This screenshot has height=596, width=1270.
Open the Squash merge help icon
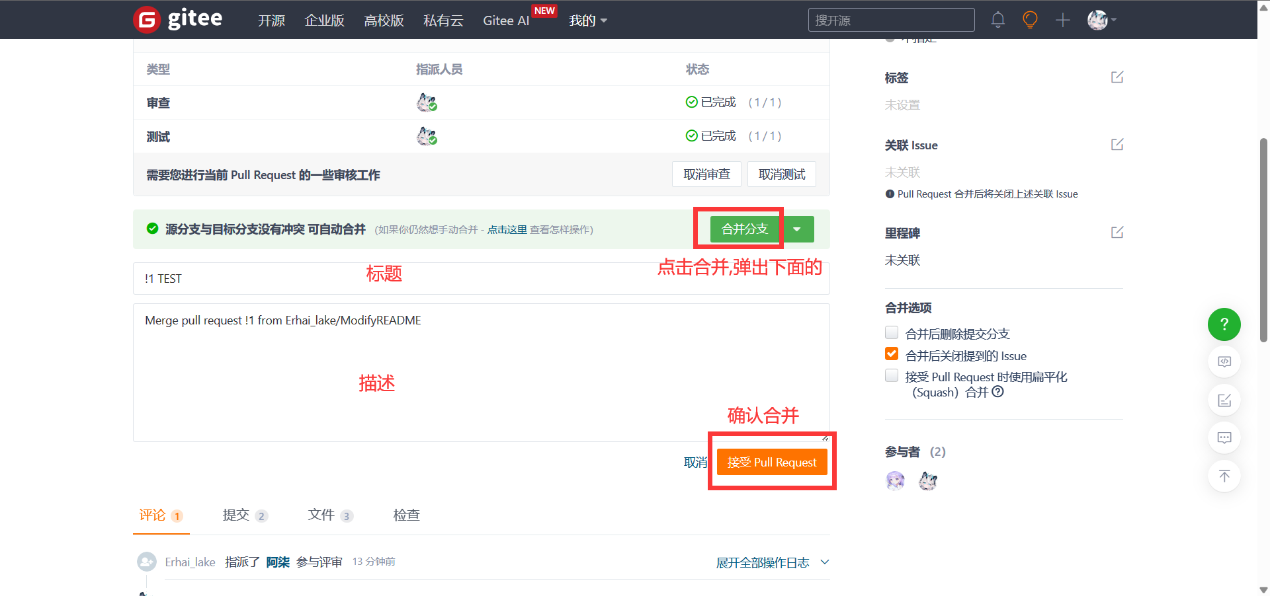(x=998, y=392)
